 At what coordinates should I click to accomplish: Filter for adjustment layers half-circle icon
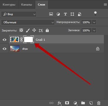58,14
